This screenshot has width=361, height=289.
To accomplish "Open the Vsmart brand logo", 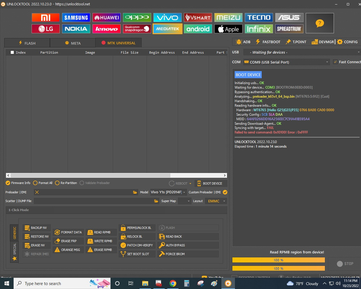I will point(198,17).
